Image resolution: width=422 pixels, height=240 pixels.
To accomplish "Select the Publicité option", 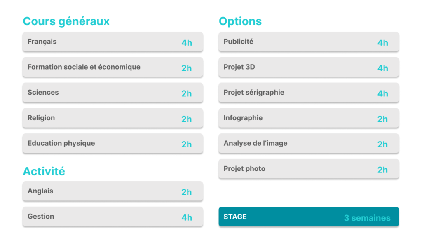I will (309, 42).
